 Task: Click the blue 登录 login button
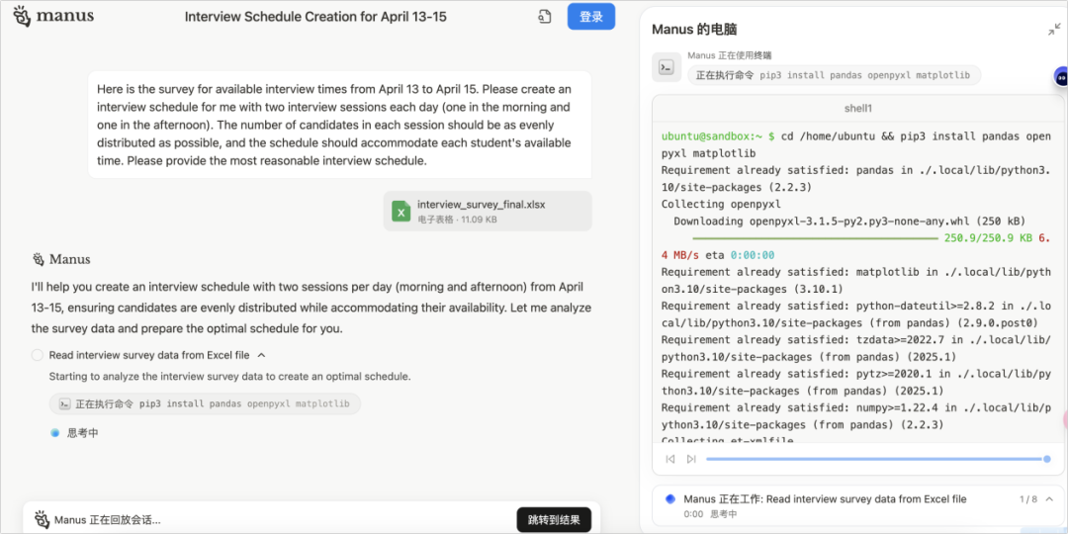(x=591, y=17)
